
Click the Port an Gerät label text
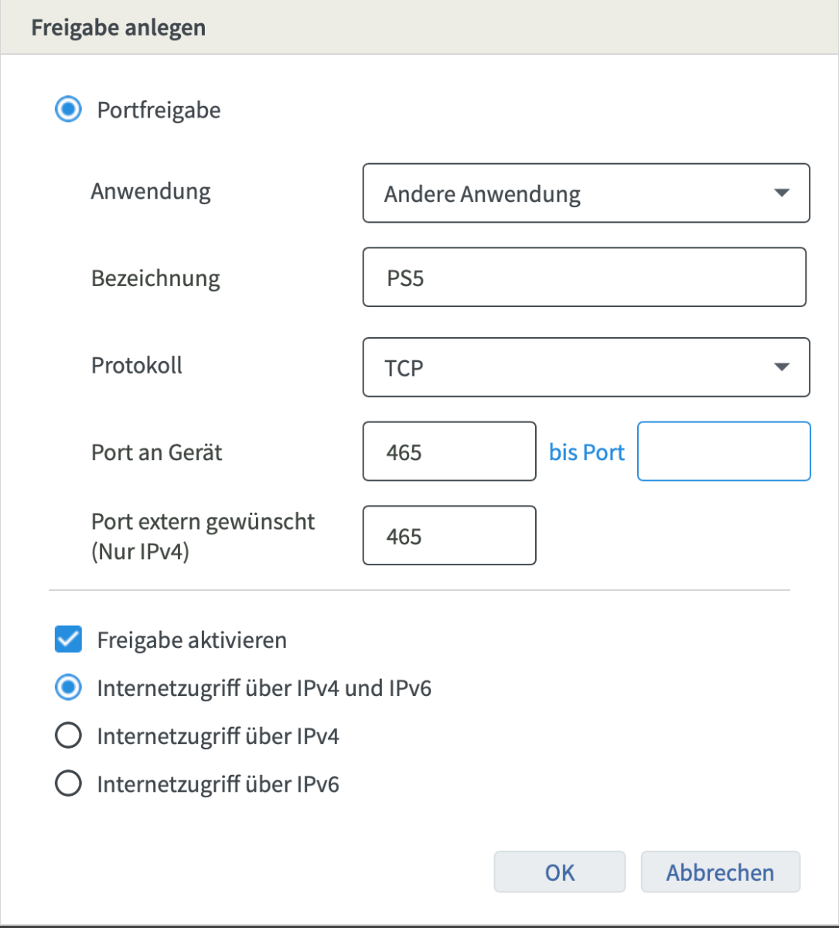click(157, 452)
